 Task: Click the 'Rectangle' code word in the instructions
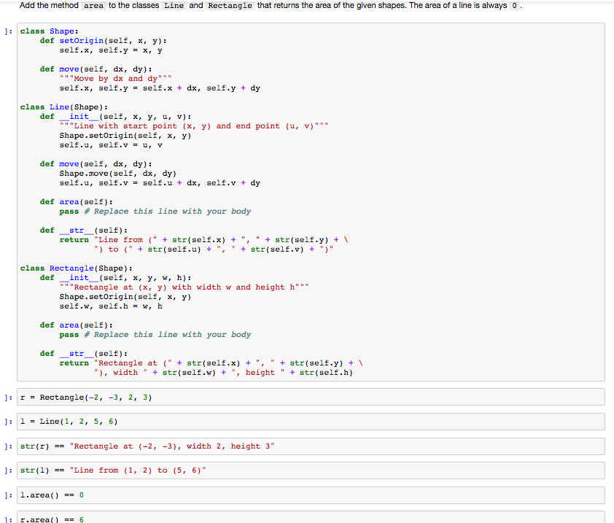point(230,6)
